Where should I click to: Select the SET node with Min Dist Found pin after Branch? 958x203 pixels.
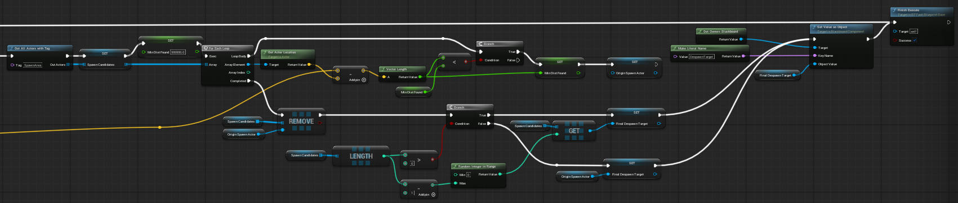pyautogui.click(x=560, y=67)
